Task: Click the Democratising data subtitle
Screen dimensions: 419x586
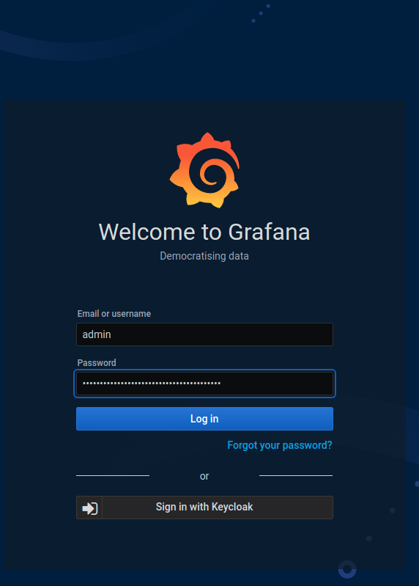Action: (204, 256)
